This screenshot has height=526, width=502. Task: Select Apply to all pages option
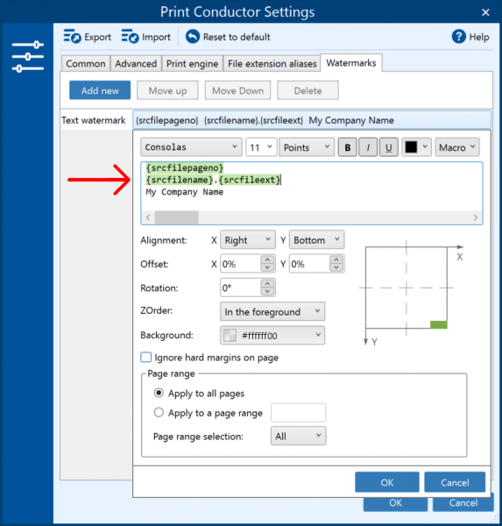coord(159,393)
